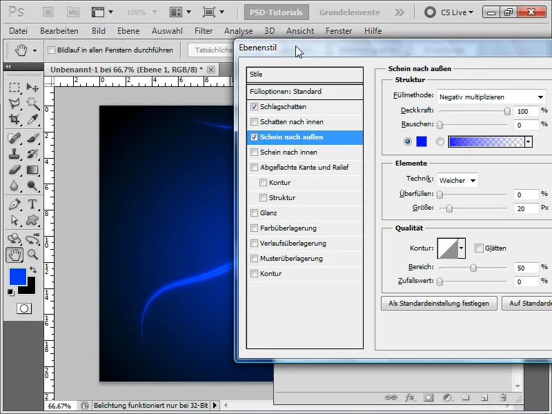Select the Brush tool
Viewport: 552px width, 414px height.
pyautogui.click(x=32, y=138)
